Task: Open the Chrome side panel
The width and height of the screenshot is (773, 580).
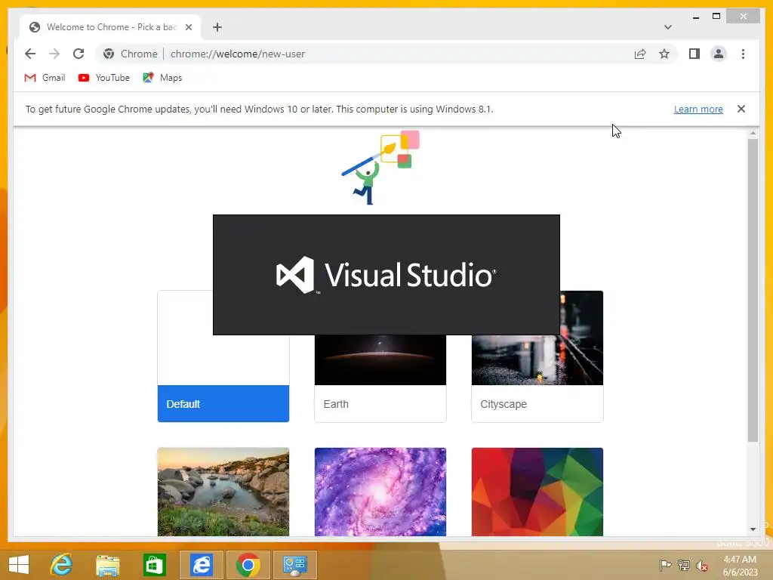Action: 694,54
